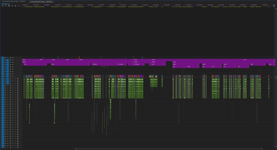Click the blue playhead timecode field
This screenshot has height=150, width=277.
tap(6, 4)
